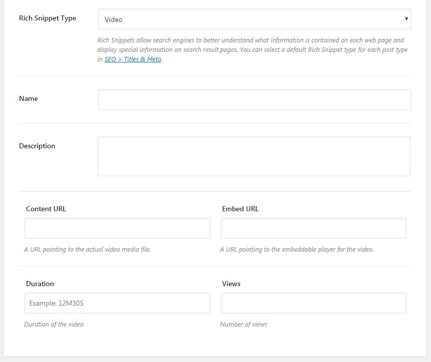Focus the Name input field

[x=254, y=100]
